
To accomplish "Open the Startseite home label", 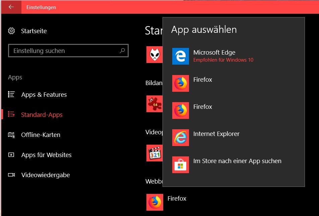I will click(34, 31).
